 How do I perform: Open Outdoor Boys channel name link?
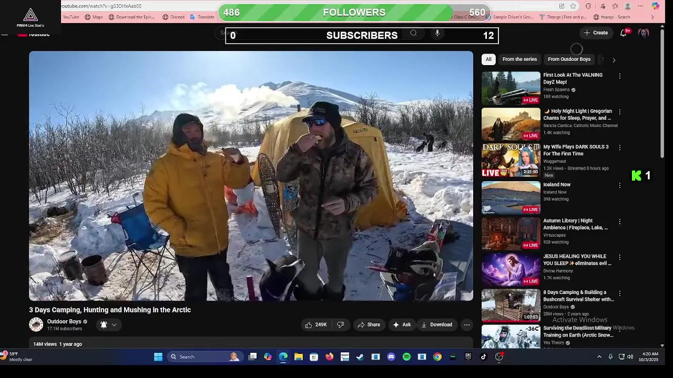click(x=64, y=321)
